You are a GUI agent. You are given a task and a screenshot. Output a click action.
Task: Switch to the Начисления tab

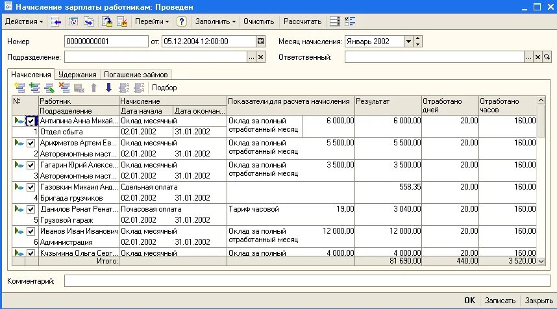click(x=31, y=75)
